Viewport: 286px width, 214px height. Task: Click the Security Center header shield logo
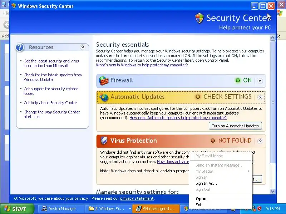pos(199,18)
